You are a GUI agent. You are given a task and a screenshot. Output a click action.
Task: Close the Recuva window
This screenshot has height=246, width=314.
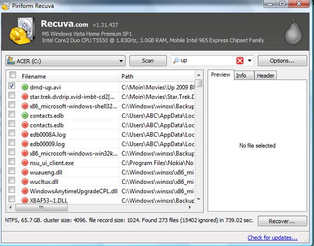pyautogui.click(x=299, y=4)
